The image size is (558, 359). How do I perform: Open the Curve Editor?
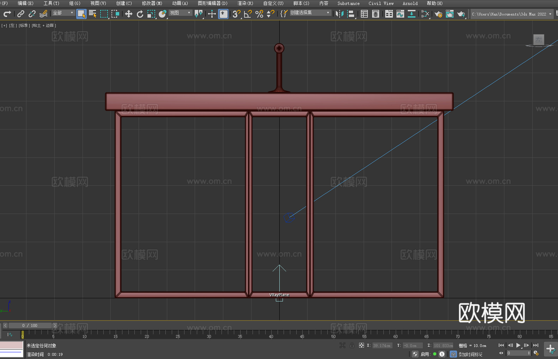pos(400,14)
